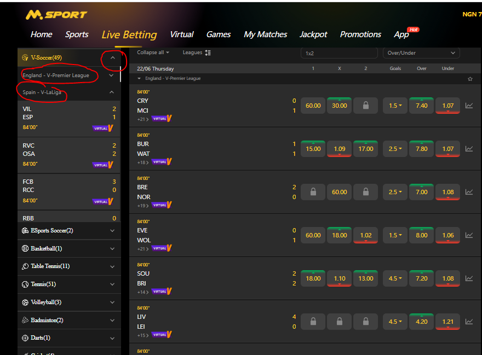This screenshot has width=482, height=355.
Task: Open stats chart icon for BUR vs WAT
Action: 469,149
